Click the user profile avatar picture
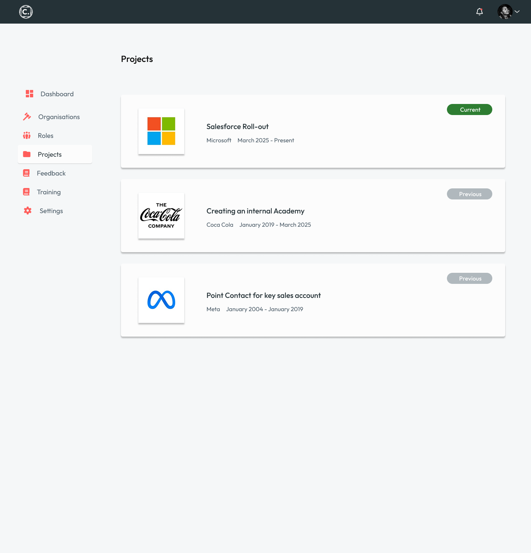The width and height of the screenshot is (531, 553). (506, 11)
